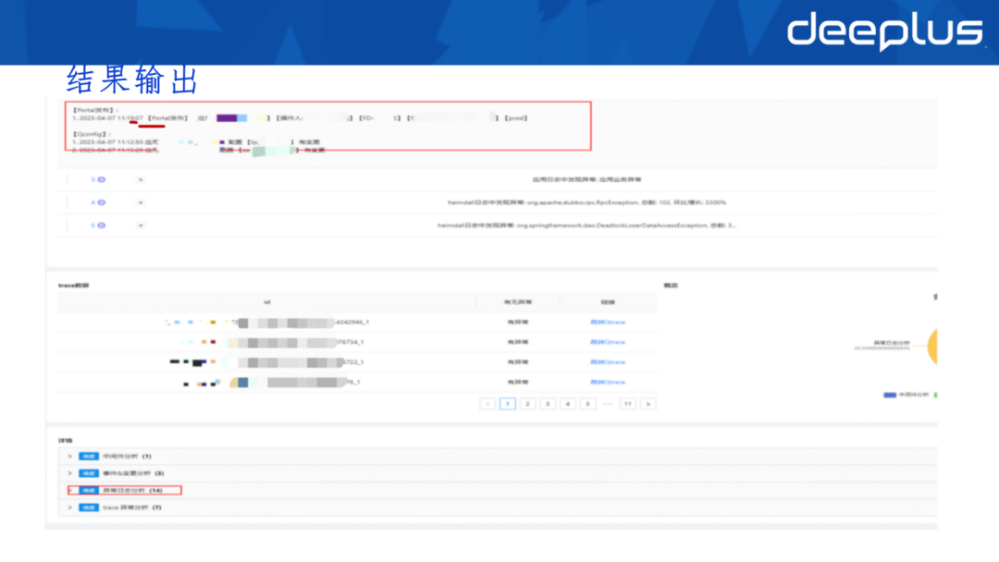Open the plus expander on the DeadlockLoserDataAccessException row
Screen dimensions: 999x562
pyautogui.click(x=141, y=226)
